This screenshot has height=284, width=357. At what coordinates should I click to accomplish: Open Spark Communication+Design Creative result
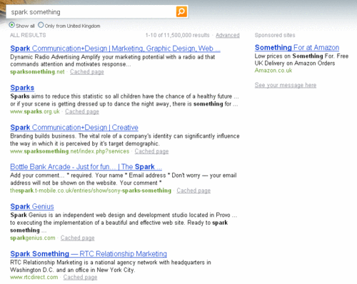click(74, 128)
